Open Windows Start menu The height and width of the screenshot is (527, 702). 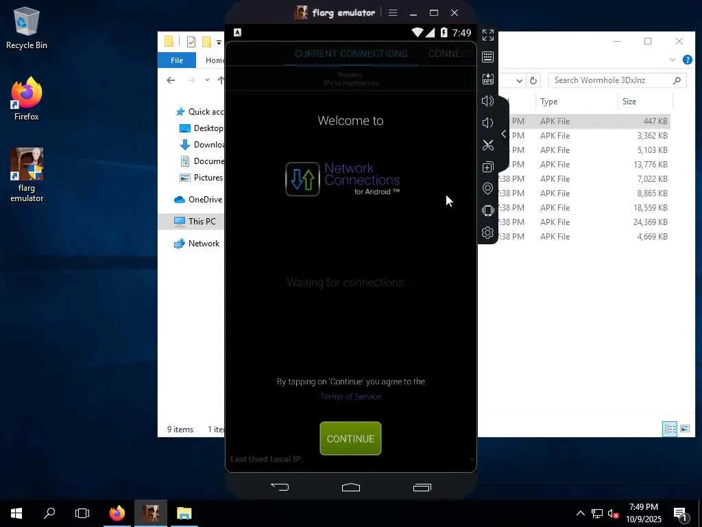tap(16, 513)
